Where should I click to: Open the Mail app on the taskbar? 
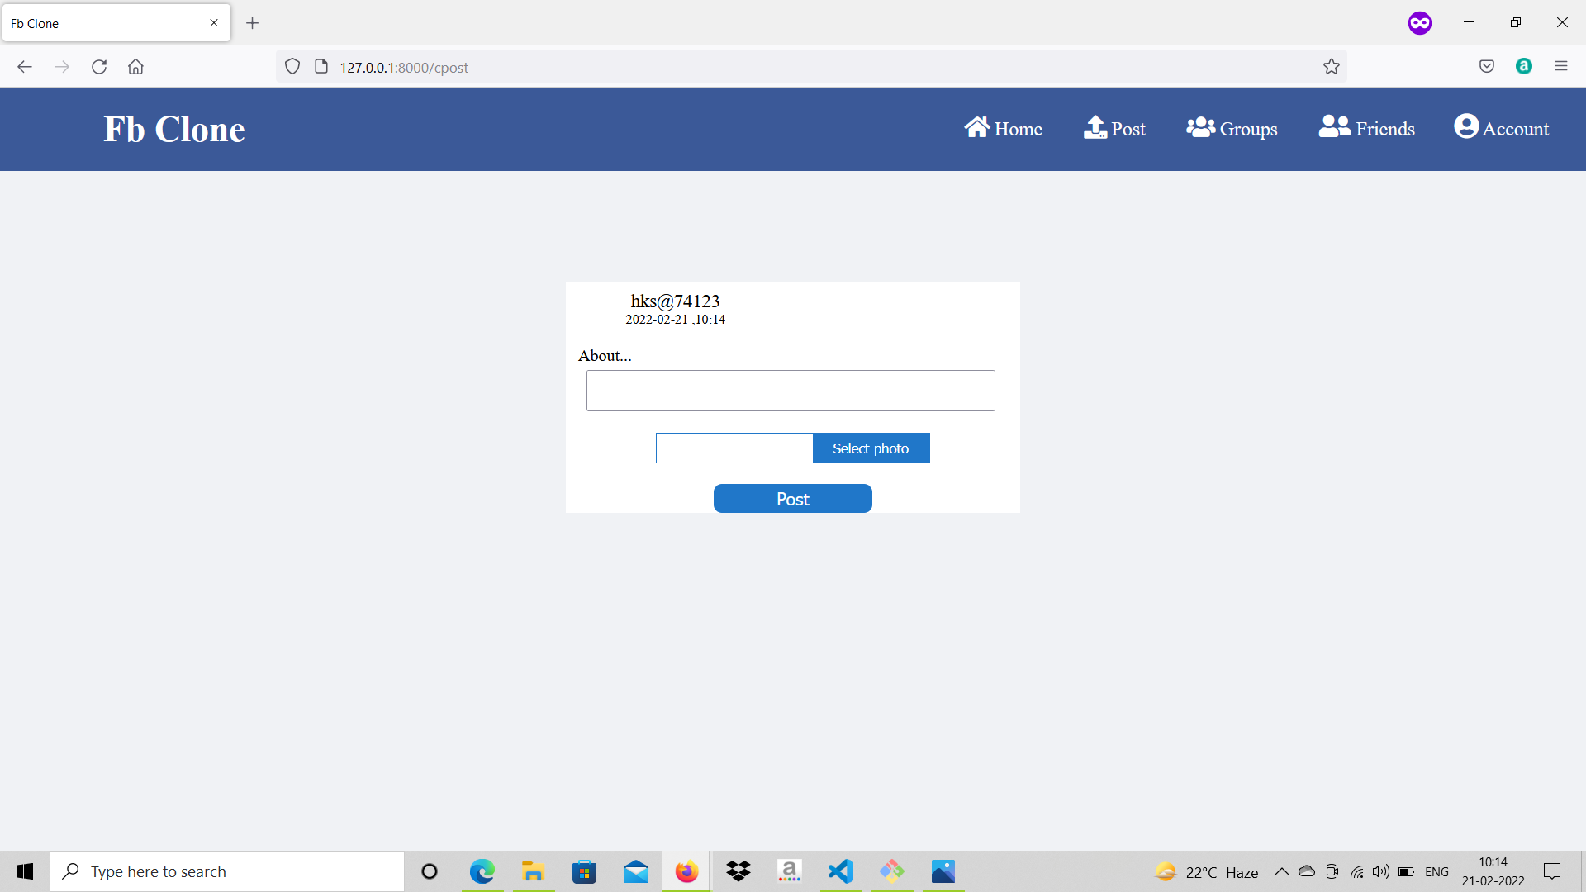636,871
